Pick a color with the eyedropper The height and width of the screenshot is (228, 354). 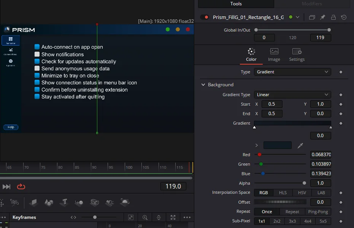(x=300, y=146)
